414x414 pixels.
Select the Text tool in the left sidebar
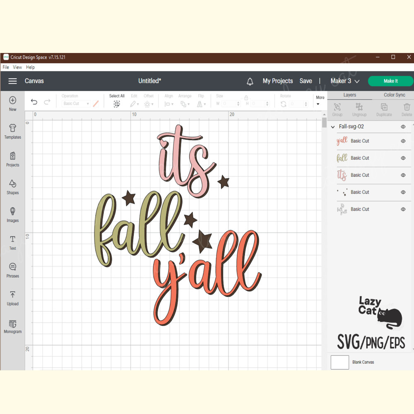pos(12,243)
